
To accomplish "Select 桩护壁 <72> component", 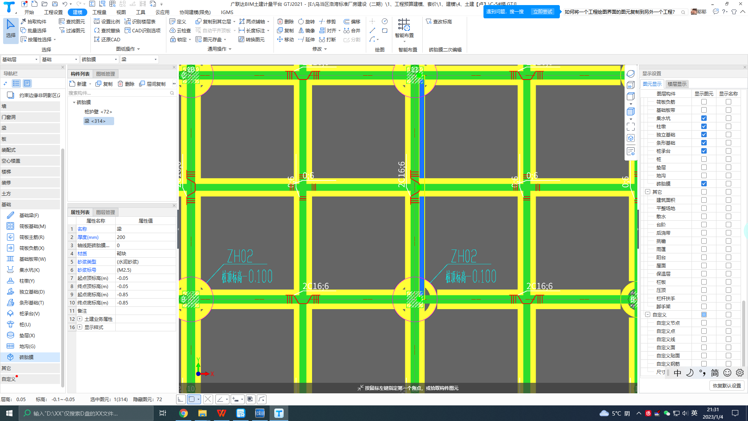I will [98, 112].
